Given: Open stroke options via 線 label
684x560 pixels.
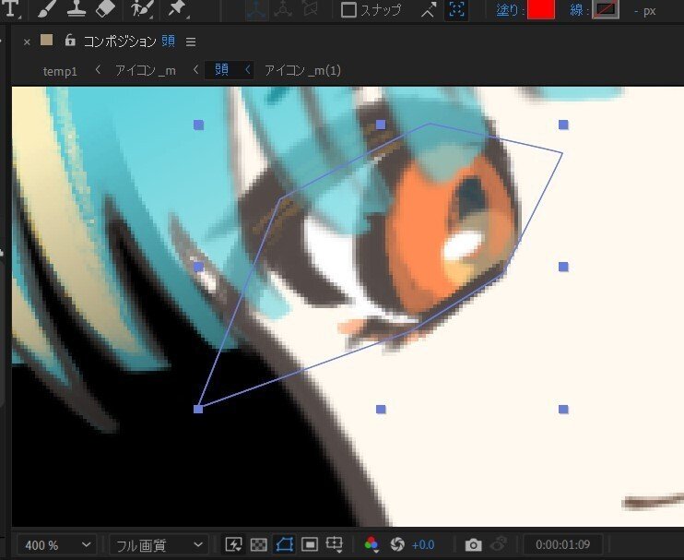Looking at the screenshot, I should click(576, 10).
